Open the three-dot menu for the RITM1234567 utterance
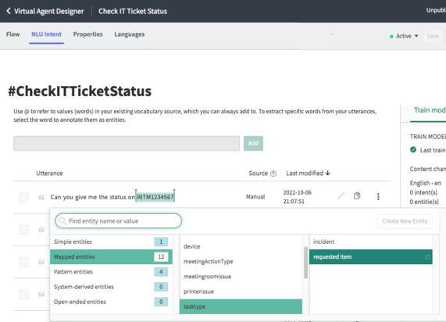 (x=378, y=196)
